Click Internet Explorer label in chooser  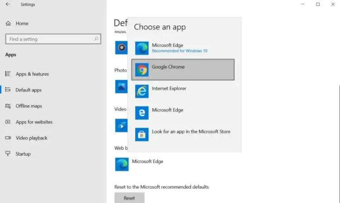pos(169,89)
